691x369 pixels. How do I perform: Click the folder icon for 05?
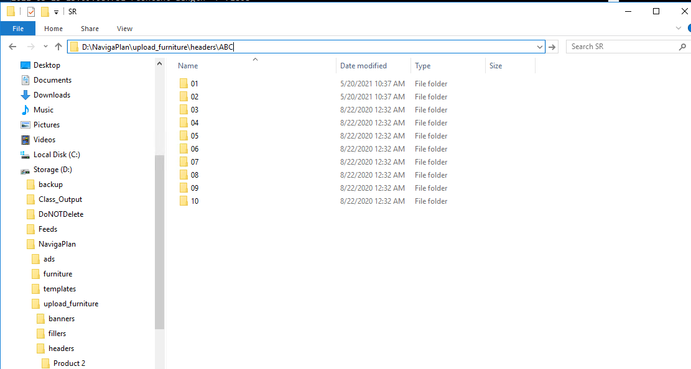[x=183, y=136]
